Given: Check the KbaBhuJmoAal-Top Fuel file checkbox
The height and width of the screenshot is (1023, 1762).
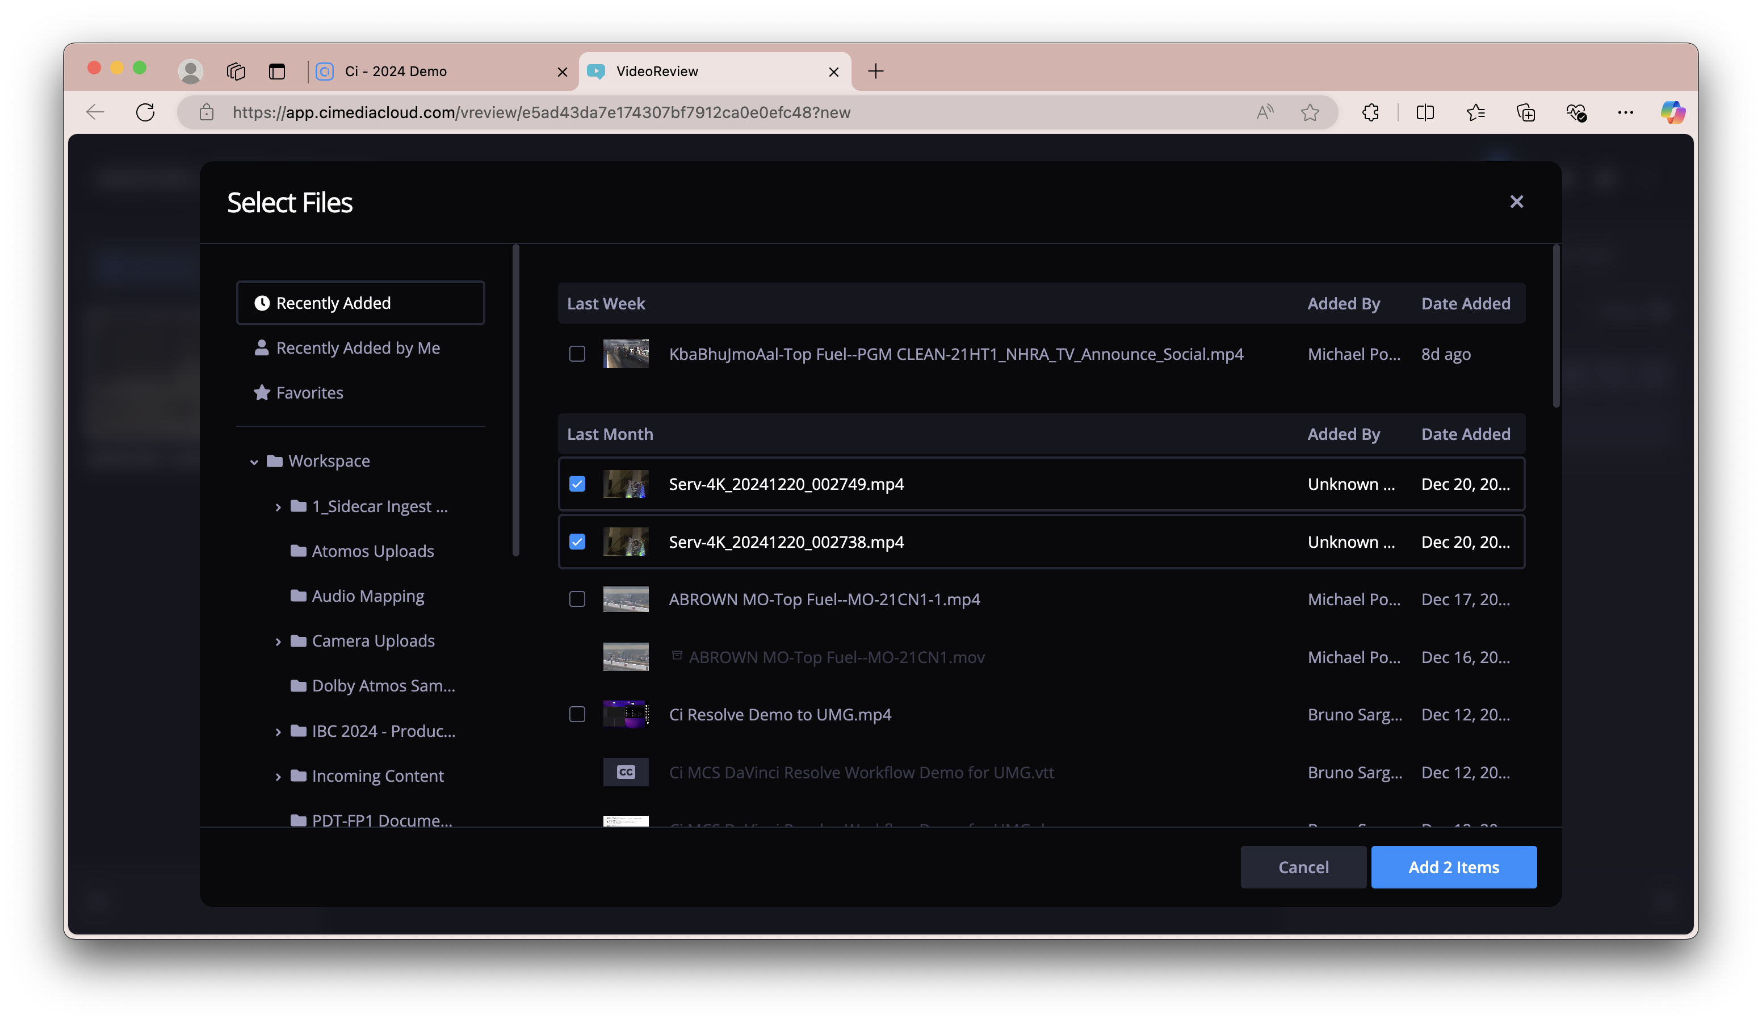Looking at the screenshot, I should pyautogui.click(x=577, y=354).
